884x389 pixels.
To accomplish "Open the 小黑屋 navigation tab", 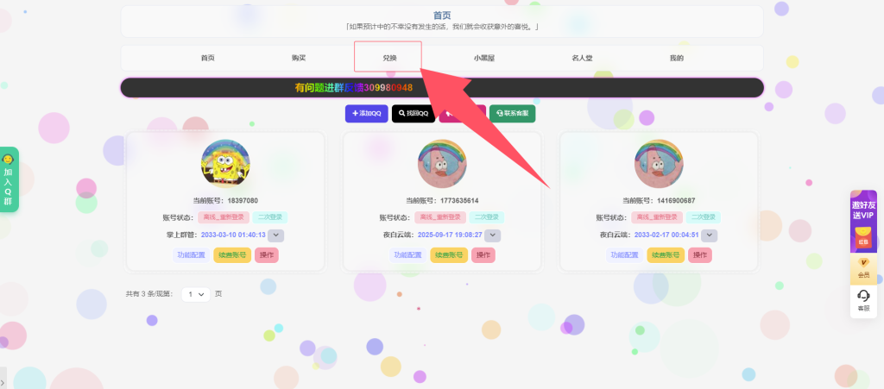I will tap(483, 58).
